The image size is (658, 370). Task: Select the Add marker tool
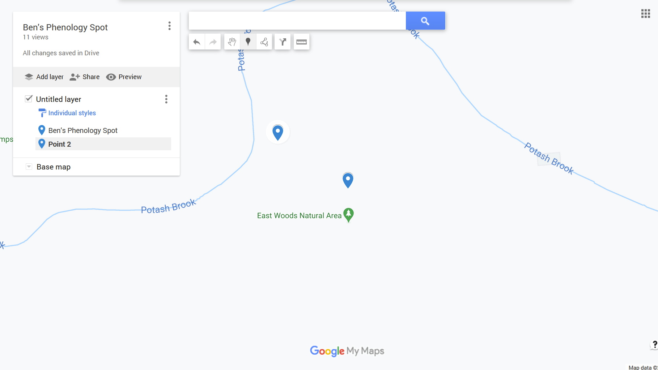coord(248,42)
